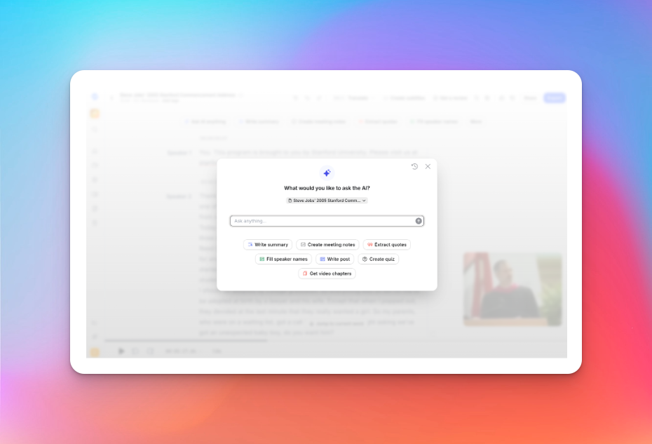This screenshot has height=444, width=652.
Task: Click the AI sparkle icon atop the dialog
Action: [327, 173]
